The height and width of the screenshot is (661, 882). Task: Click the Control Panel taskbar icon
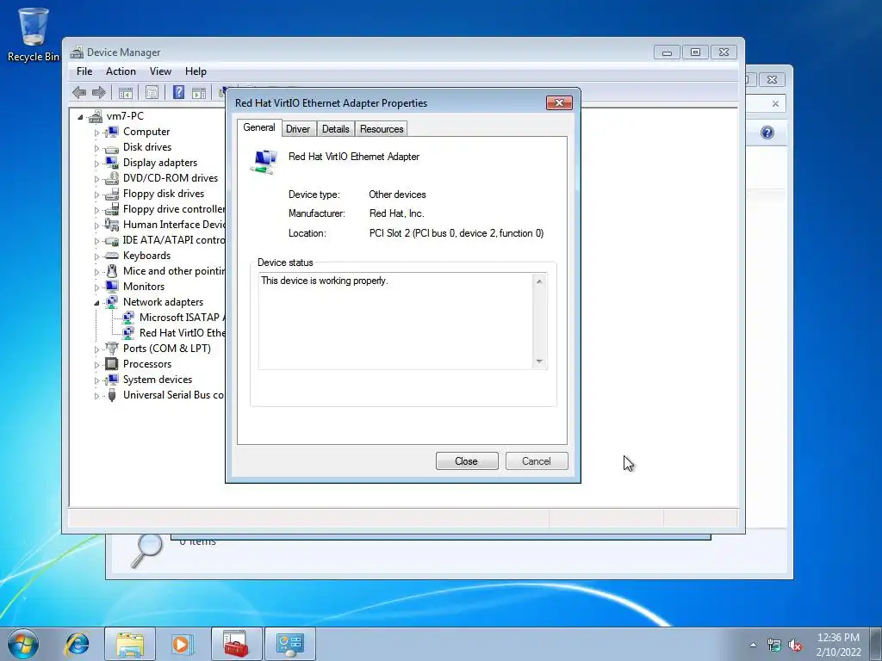(x=290, y=644)
